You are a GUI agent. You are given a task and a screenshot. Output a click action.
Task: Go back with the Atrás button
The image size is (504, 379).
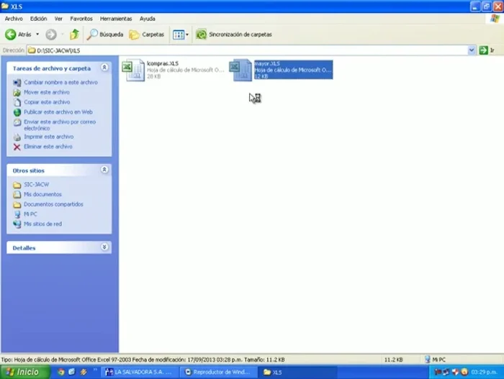coord(18,35)
